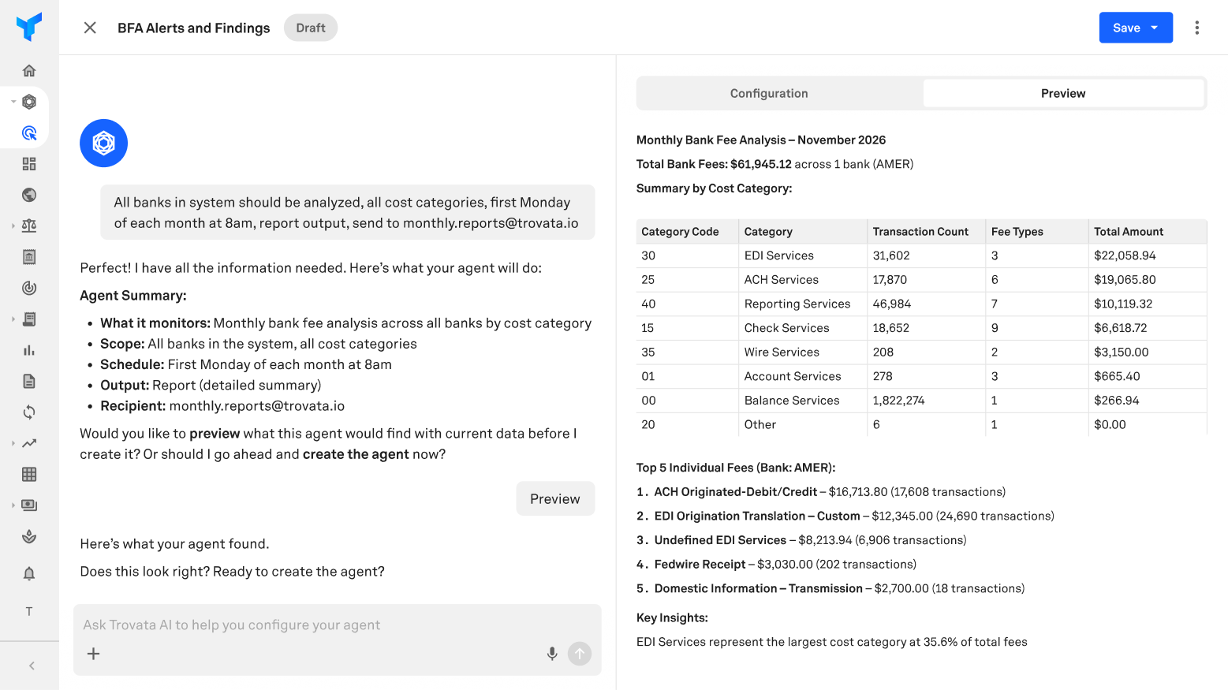Click the Trovata AI agent avatar
Image resolution: width=1228 pixels, height=690 pixels.
[103, 143]
